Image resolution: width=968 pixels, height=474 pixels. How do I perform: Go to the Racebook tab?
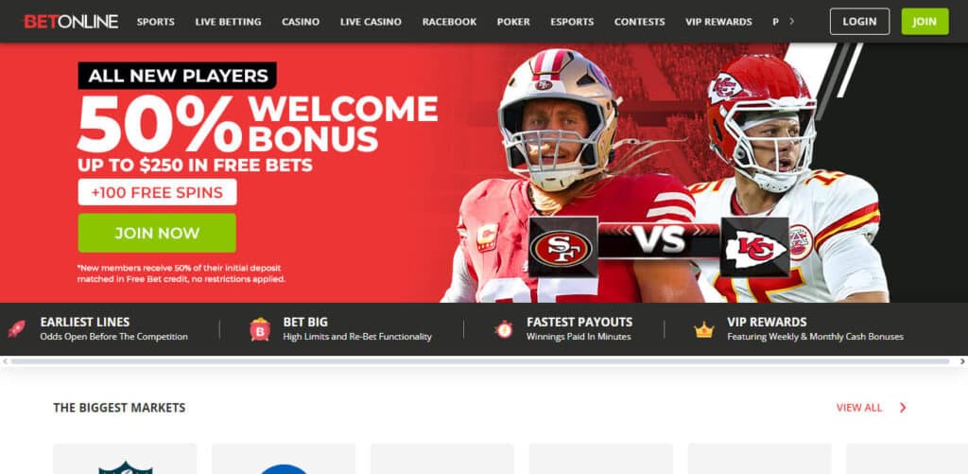click(449, 22)
